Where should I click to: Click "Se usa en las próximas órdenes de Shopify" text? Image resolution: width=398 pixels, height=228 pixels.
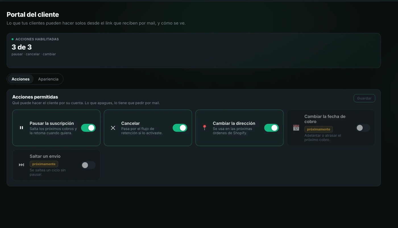[x=232, y=131]
